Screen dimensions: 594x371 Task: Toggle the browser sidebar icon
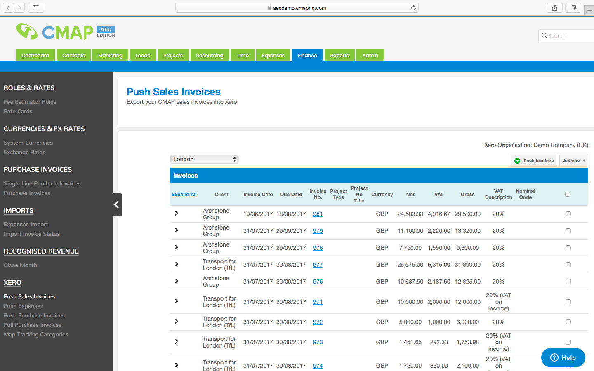coord(36,8)
